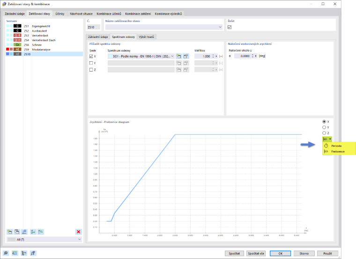Enable direction Y checkbox

point(91,63)
